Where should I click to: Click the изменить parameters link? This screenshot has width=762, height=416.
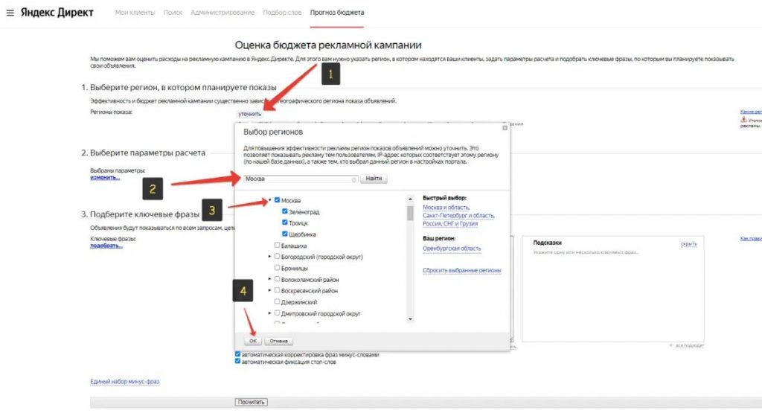pos(104,177)
